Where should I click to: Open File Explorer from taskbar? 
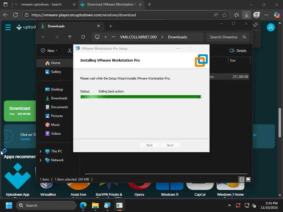[x=95, y=205]
